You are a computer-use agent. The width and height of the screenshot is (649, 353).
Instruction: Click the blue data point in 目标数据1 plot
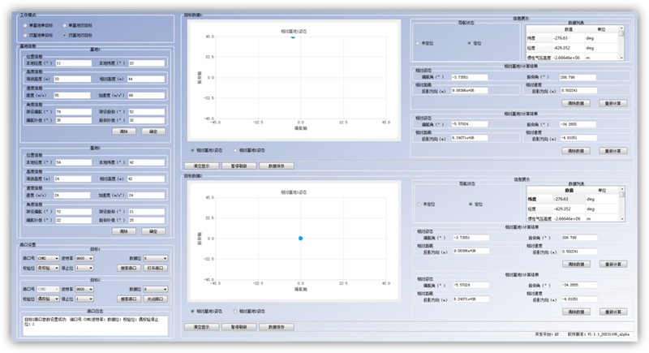pos(293,37)
